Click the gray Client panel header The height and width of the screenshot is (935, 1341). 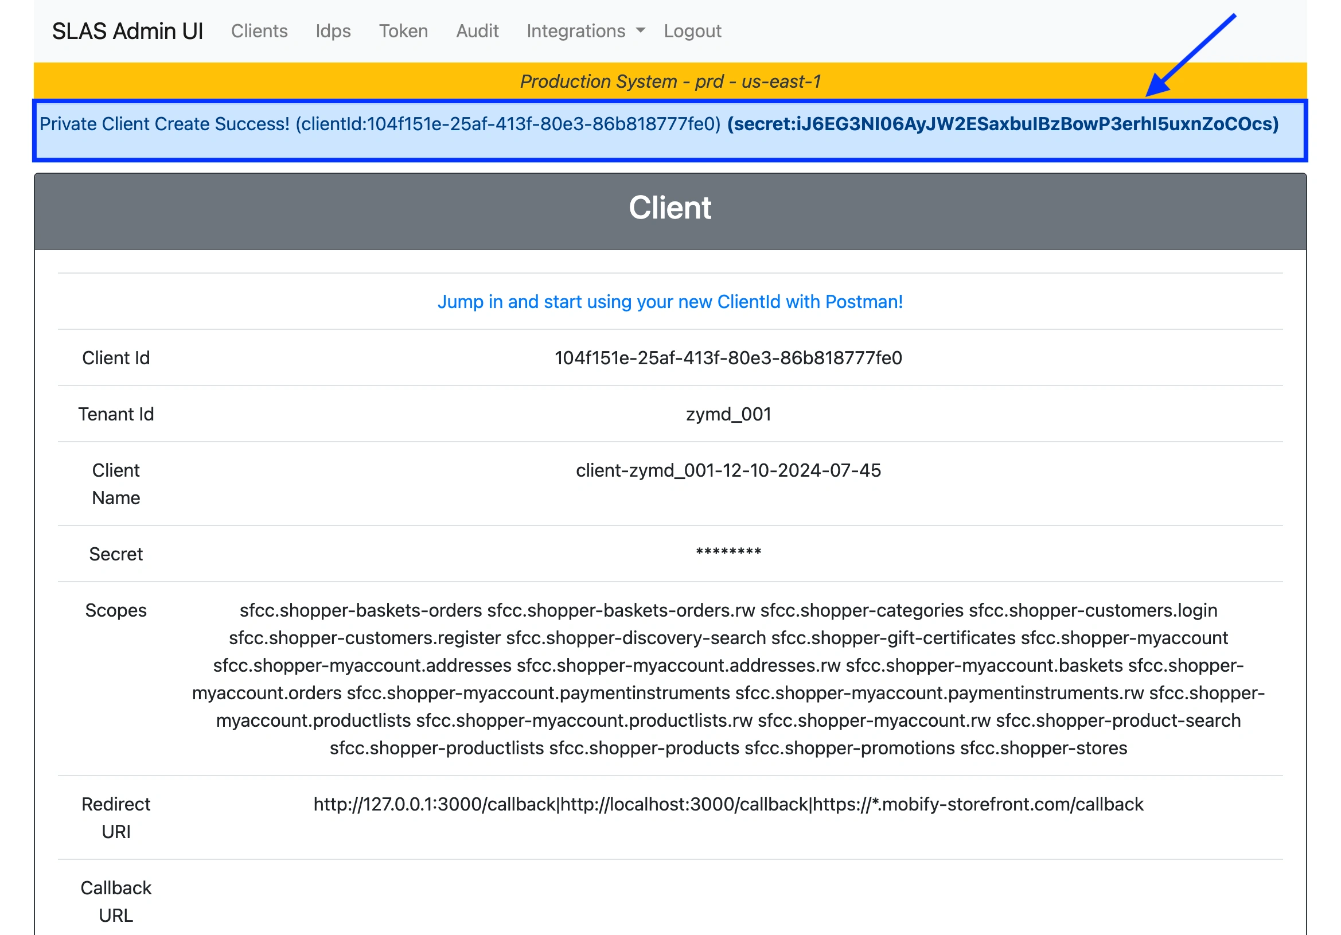670,208
